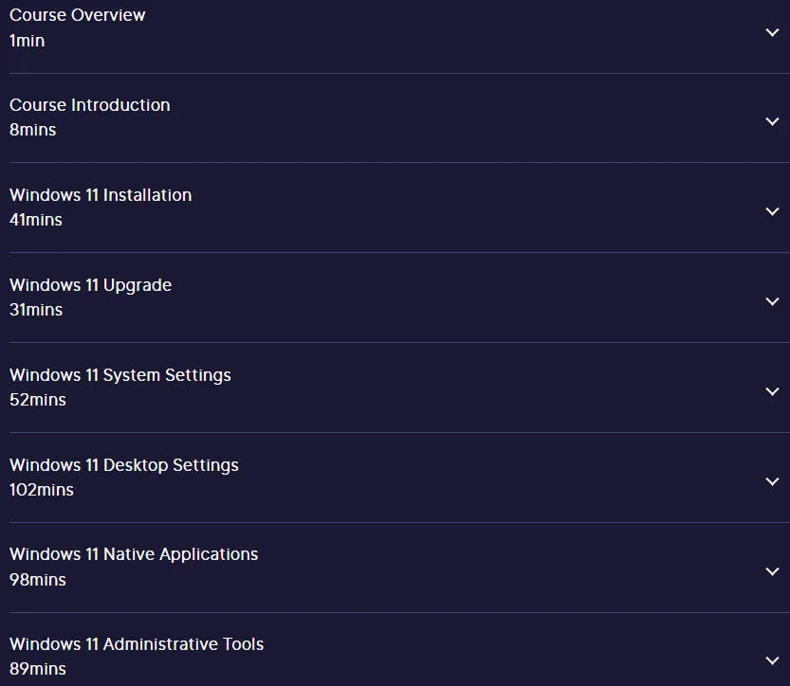Select the Windows 11 Desktop Settings heading
Viewport: 790px width, 686px height.
[x=124, y=465]
